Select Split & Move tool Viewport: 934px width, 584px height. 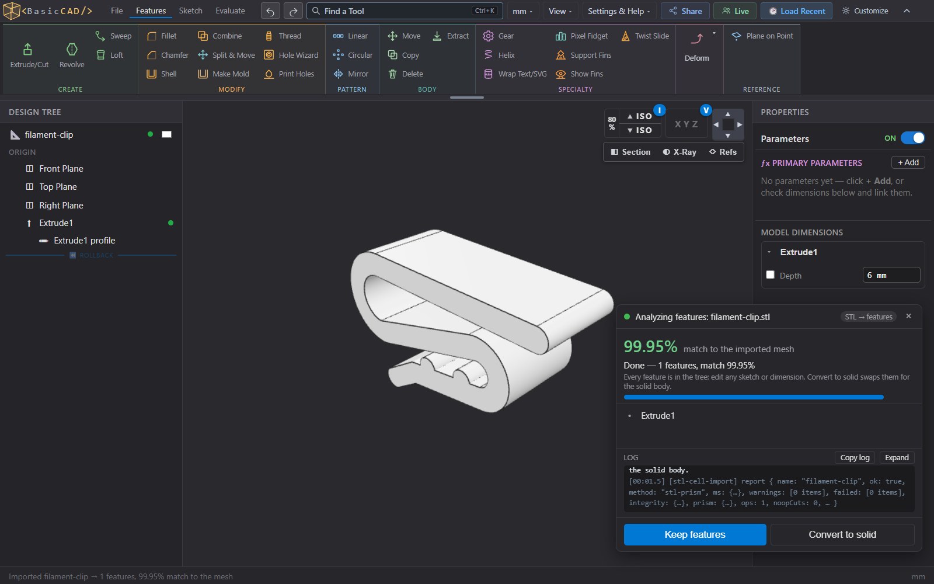click(x=226, y=55)
